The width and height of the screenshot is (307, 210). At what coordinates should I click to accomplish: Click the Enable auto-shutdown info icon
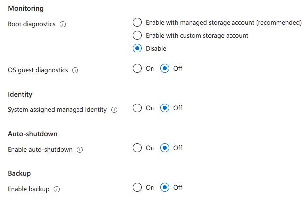[80, 150]
